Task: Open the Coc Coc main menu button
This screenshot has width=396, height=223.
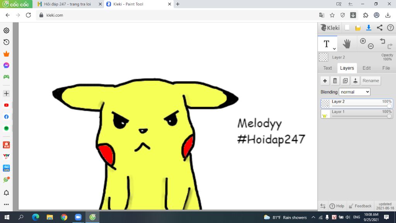Action: tap(16, 4)
